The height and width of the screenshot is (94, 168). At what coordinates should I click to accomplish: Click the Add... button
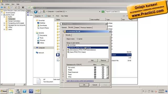(x=93, y=60)
